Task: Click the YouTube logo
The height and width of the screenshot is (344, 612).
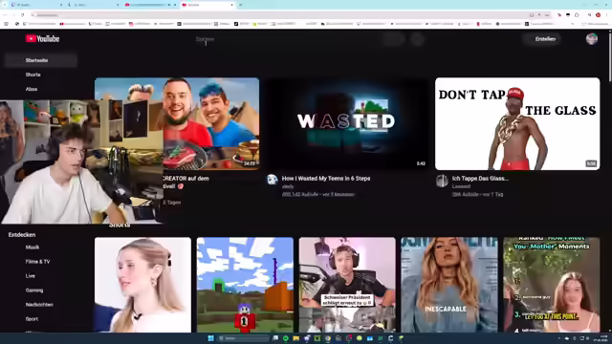Action: coord(42,38)
